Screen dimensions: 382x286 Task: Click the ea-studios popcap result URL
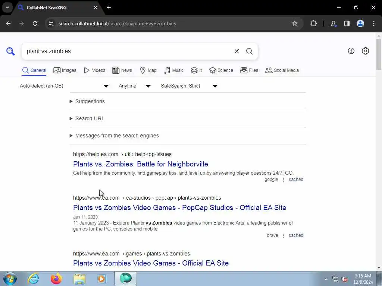tap(147, 198)
